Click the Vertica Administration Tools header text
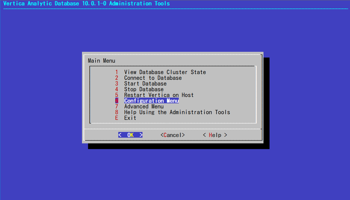Screen dimensions: 350x200 point(86,3)
